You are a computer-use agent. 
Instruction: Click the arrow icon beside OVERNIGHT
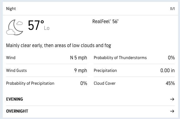click(x=172, y=111)
